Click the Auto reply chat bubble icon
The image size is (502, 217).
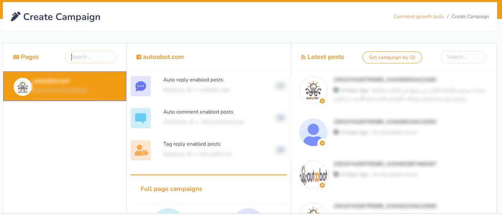[141, 86]
